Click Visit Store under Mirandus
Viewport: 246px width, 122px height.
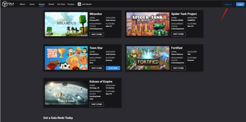click(97, 34)
